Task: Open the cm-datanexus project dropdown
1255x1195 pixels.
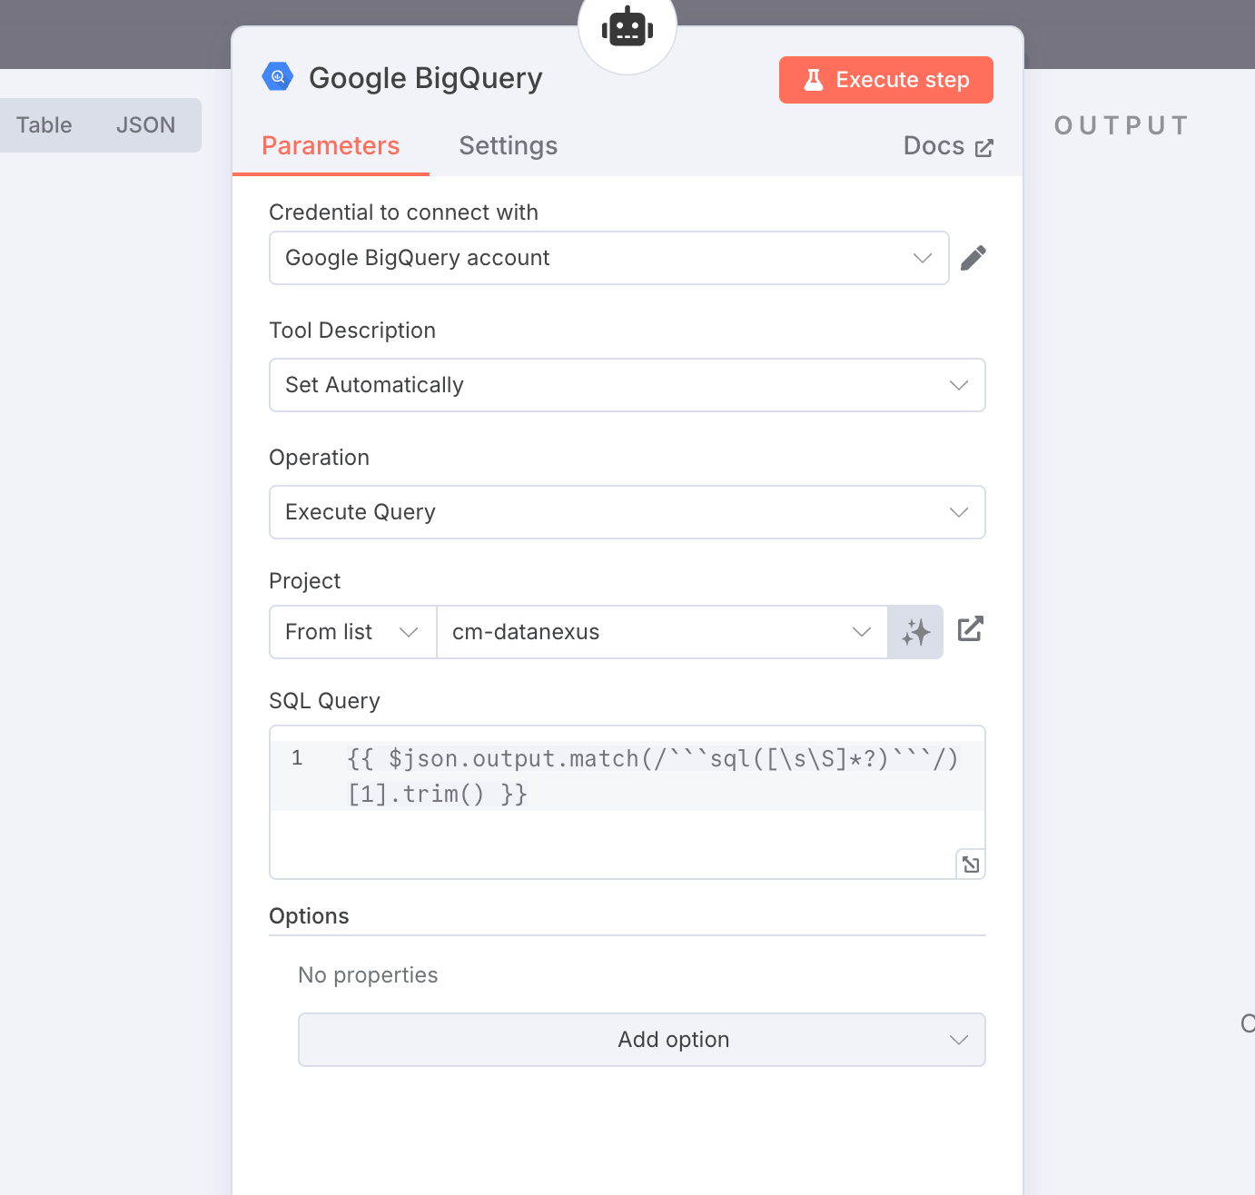Action: 662,632
